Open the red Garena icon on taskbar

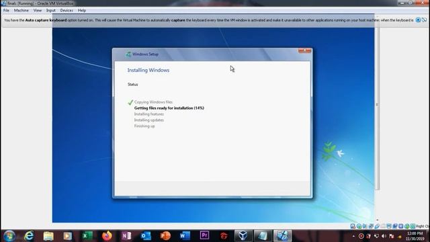(x=224, y=236)
